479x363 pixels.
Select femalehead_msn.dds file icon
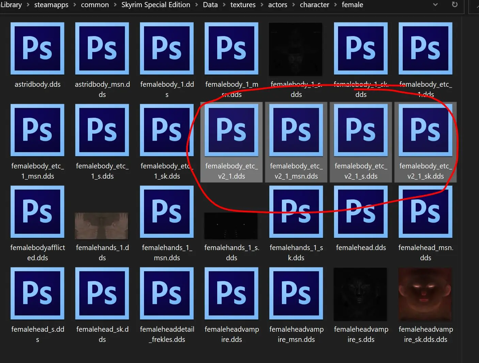click(x=426, y=212)
